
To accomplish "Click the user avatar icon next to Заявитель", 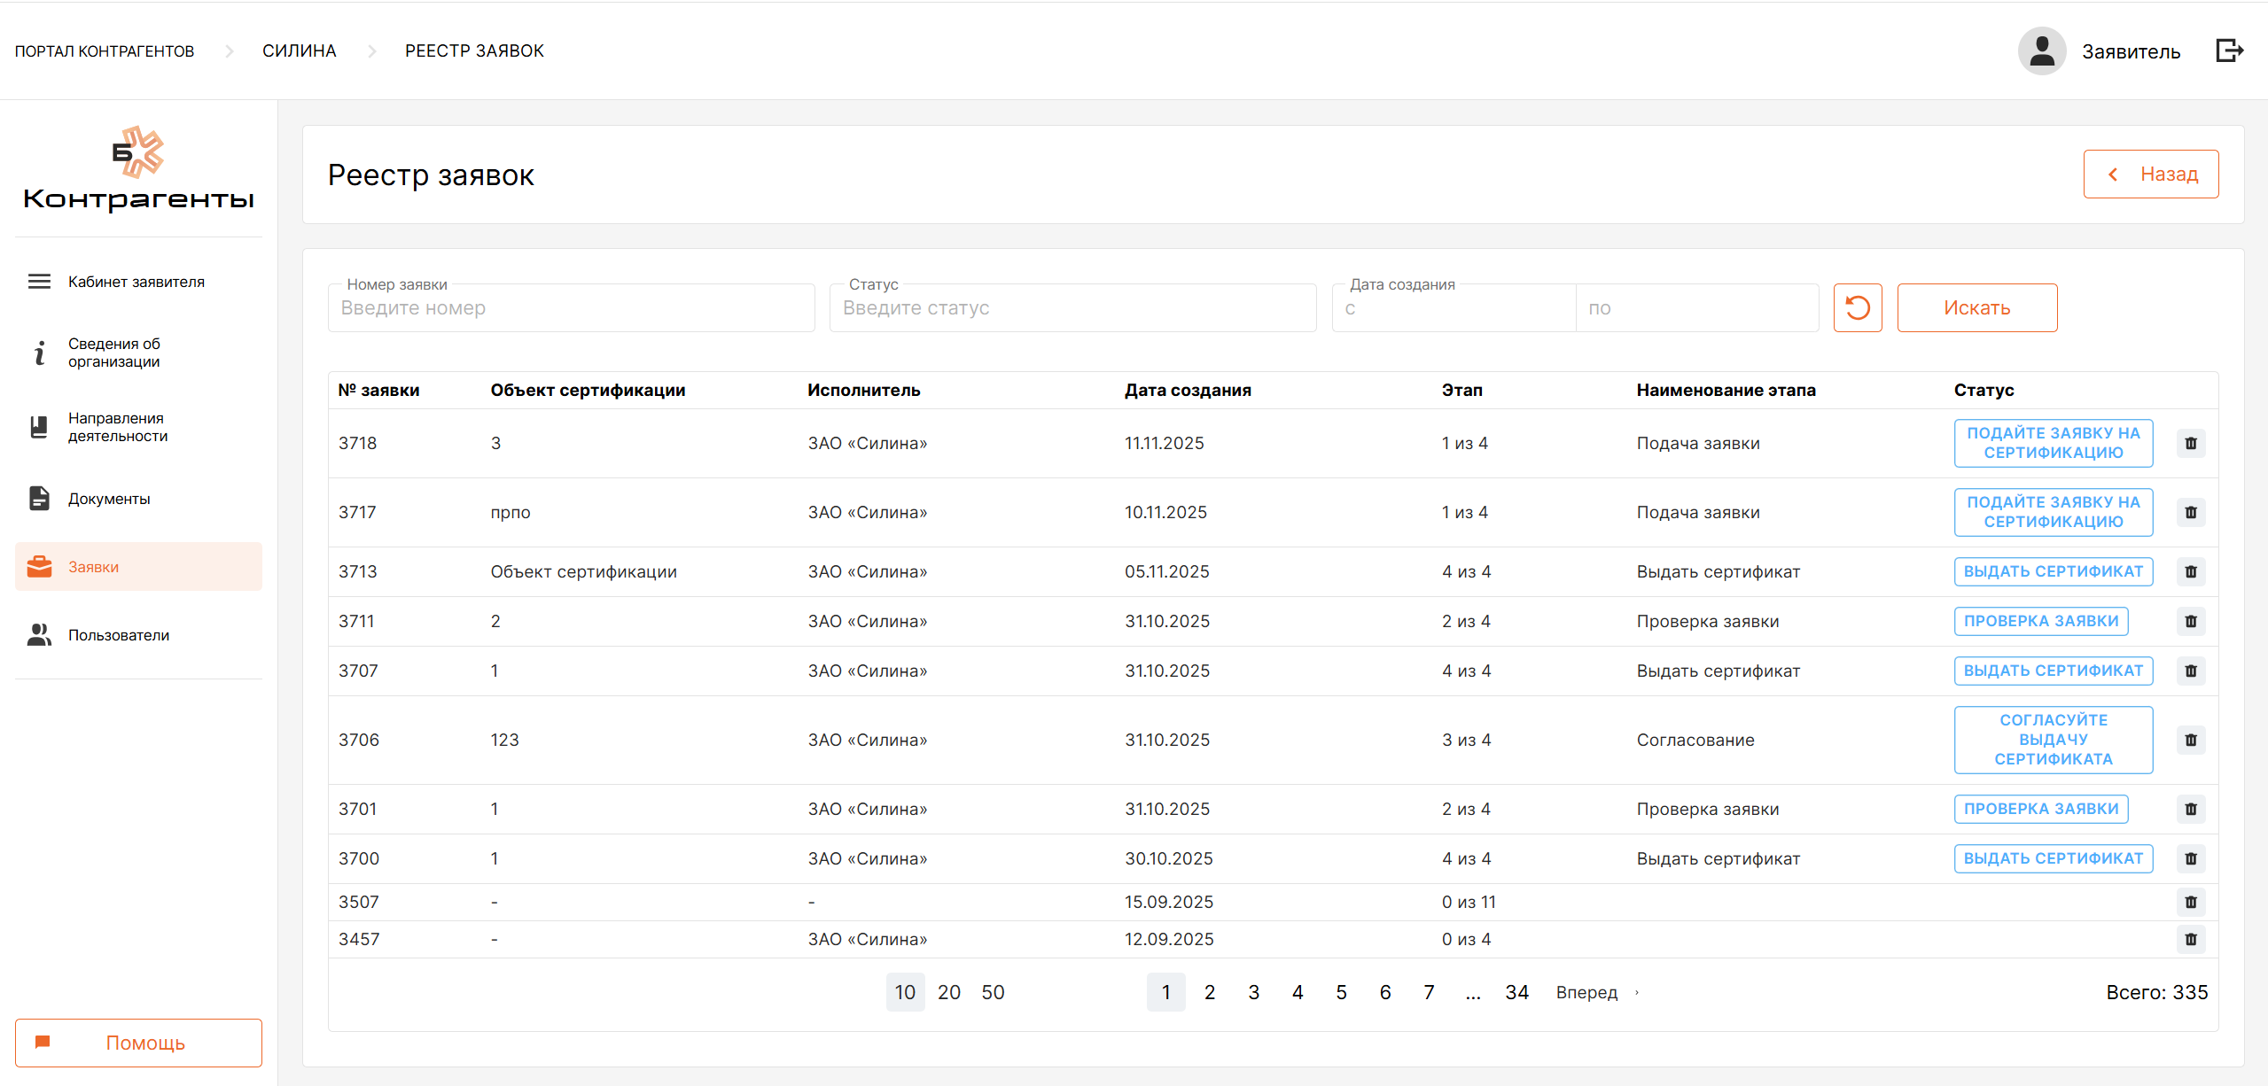I will click(x=2041, y=50).
